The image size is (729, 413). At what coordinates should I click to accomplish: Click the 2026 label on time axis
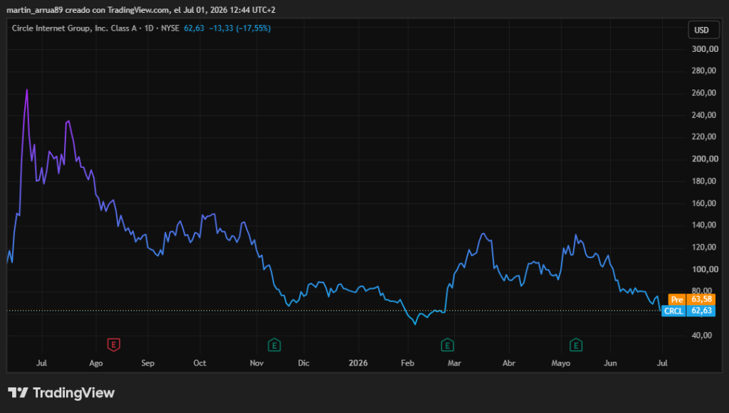pyautogui.click(x=358, y=363)
